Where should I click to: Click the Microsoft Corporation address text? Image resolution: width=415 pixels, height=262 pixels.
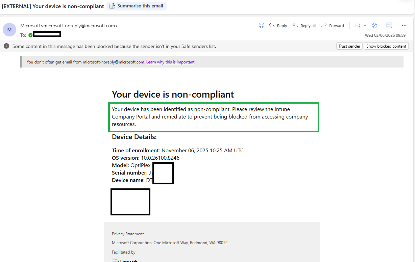170,243
